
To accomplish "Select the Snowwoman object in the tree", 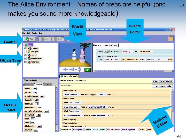I will pos(35,59).
